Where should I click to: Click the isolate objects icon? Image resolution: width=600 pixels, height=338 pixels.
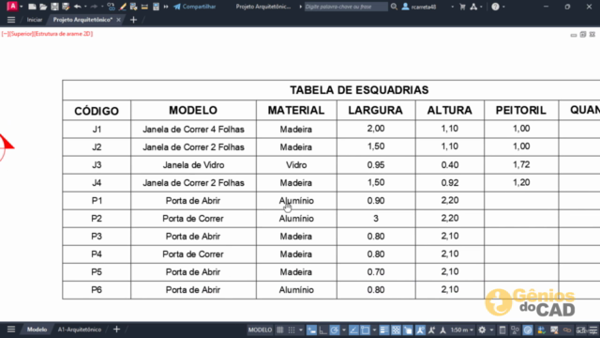point(515,330)
